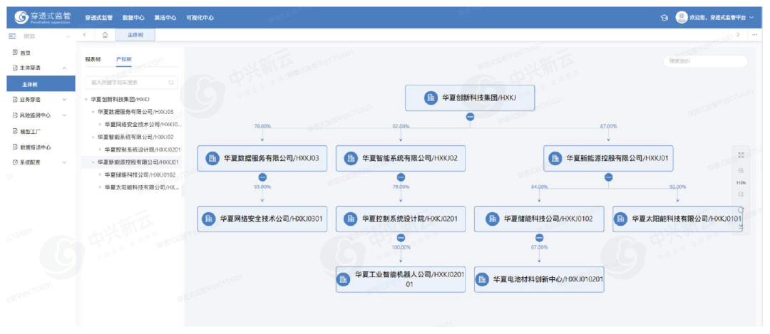The width and height of the screenshot is (770, 334).
Task: Click building icon on 华夏智能系统有限公司 node
Action: click(x=351, y=158)
